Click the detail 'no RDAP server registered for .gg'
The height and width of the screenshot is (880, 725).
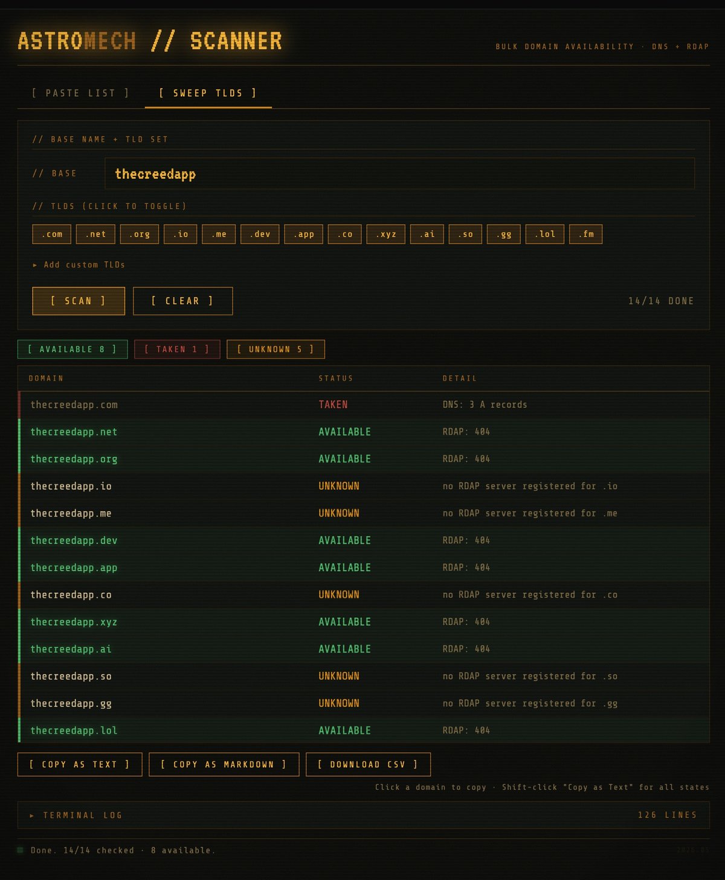[530, 704]
